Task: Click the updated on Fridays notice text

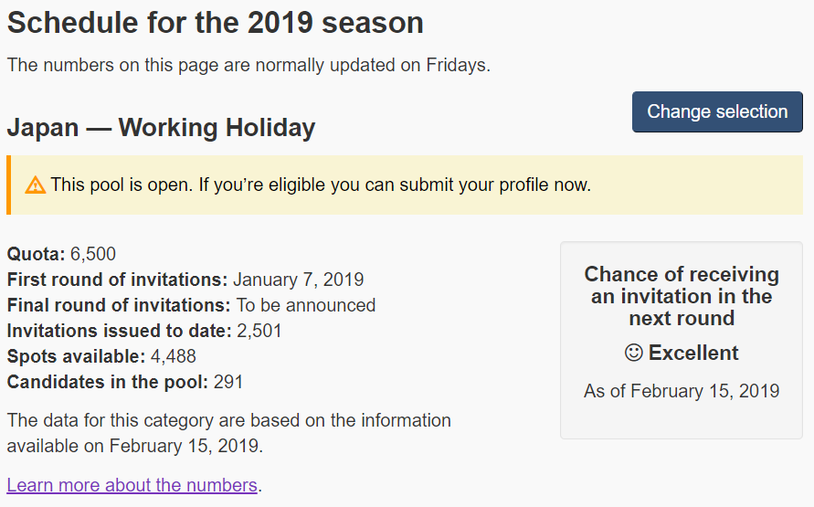Action: tap(248, 66)
